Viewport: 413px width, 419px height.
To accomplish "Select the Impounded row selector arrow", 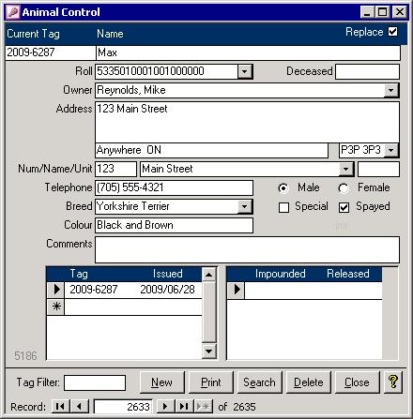I will pos(237,290).
